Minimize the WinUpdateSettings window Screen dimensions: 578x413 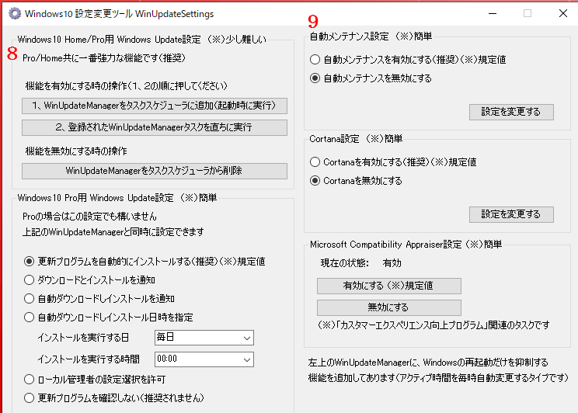point(493,14)
